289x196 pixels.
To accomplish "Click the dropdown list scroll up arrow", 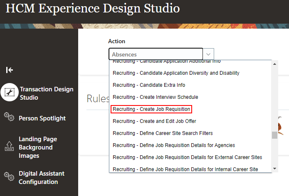I will click(x=274, y=64).
